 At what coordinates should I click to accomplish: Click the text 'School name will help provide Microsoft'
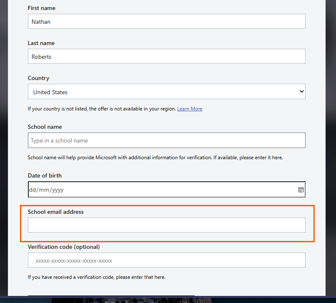pyautogui.click(x=72, y=158)
